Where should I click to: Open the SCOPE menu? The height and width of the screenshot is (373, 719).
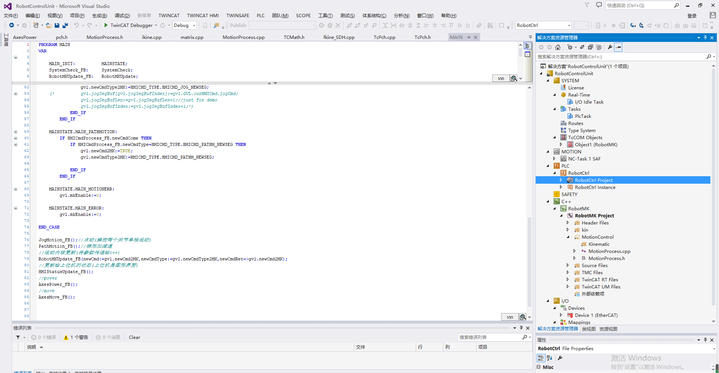(303, 15)
